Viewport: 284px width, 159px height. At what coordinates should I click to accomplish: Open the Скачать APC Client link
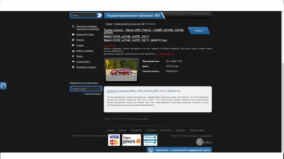click(x=85, y=34)
